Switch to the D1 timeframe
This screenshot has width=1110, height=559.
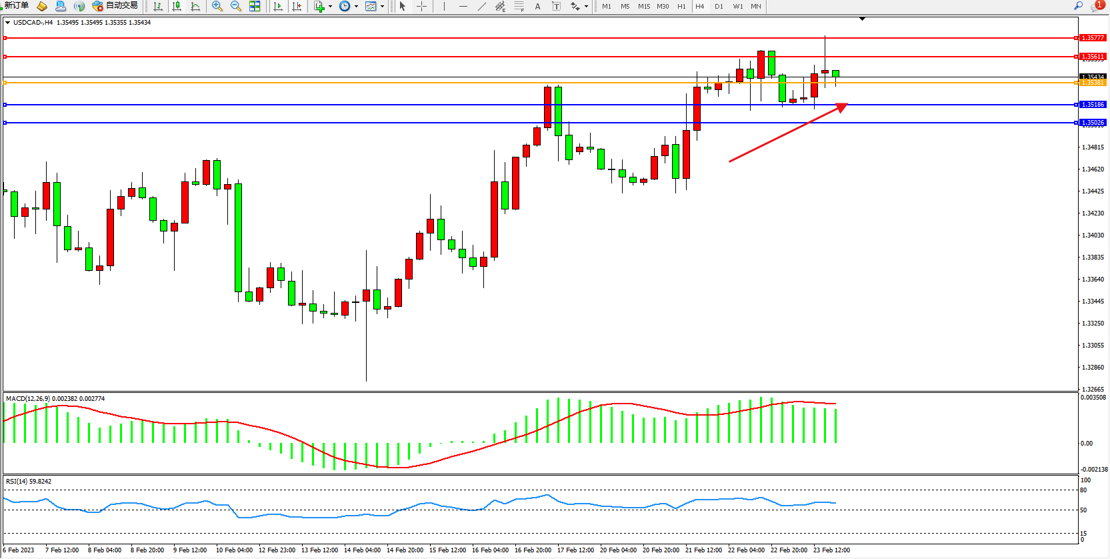pos(719,7)
